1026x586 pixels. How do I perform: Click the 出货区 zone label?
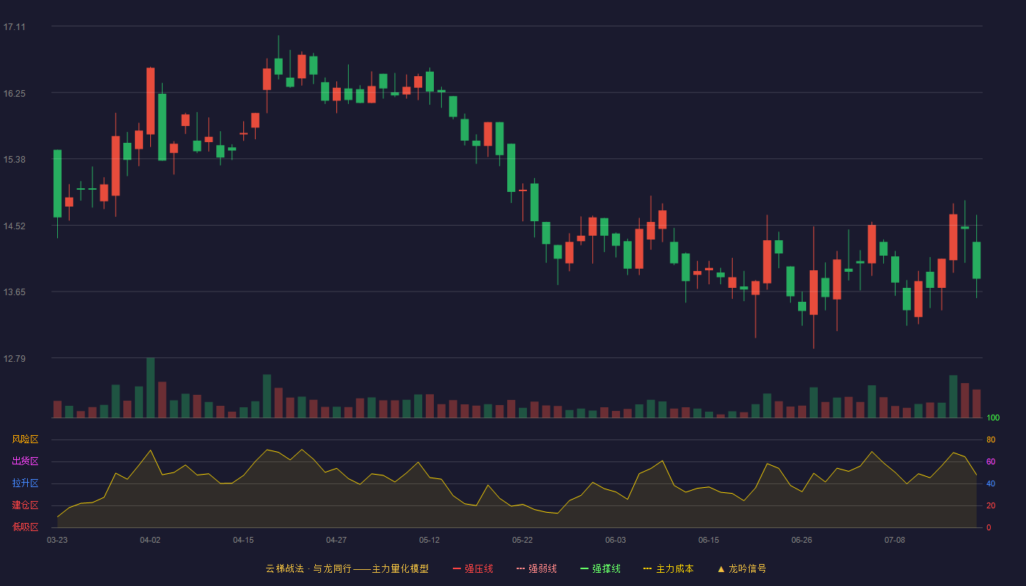[25, 461]
